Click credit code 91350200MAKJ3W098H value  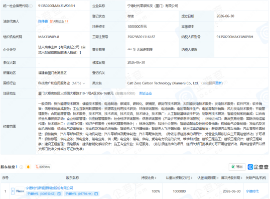57,6
